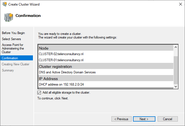The width and height of the screenshot is (185, 126).
Task: Click the Next button
Action: (144, 119)
